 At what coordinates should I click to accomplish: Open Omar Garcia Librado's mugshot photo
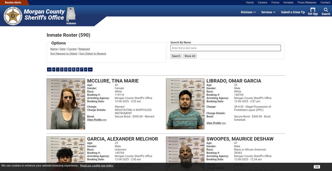185,104
